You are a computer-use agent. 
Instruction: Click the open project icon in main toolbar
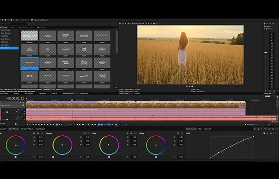tap(3, 20)
